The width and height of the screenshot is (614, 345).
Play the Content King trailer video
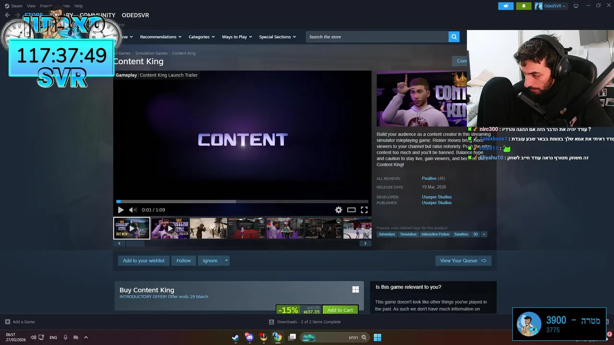pos(120,210)
